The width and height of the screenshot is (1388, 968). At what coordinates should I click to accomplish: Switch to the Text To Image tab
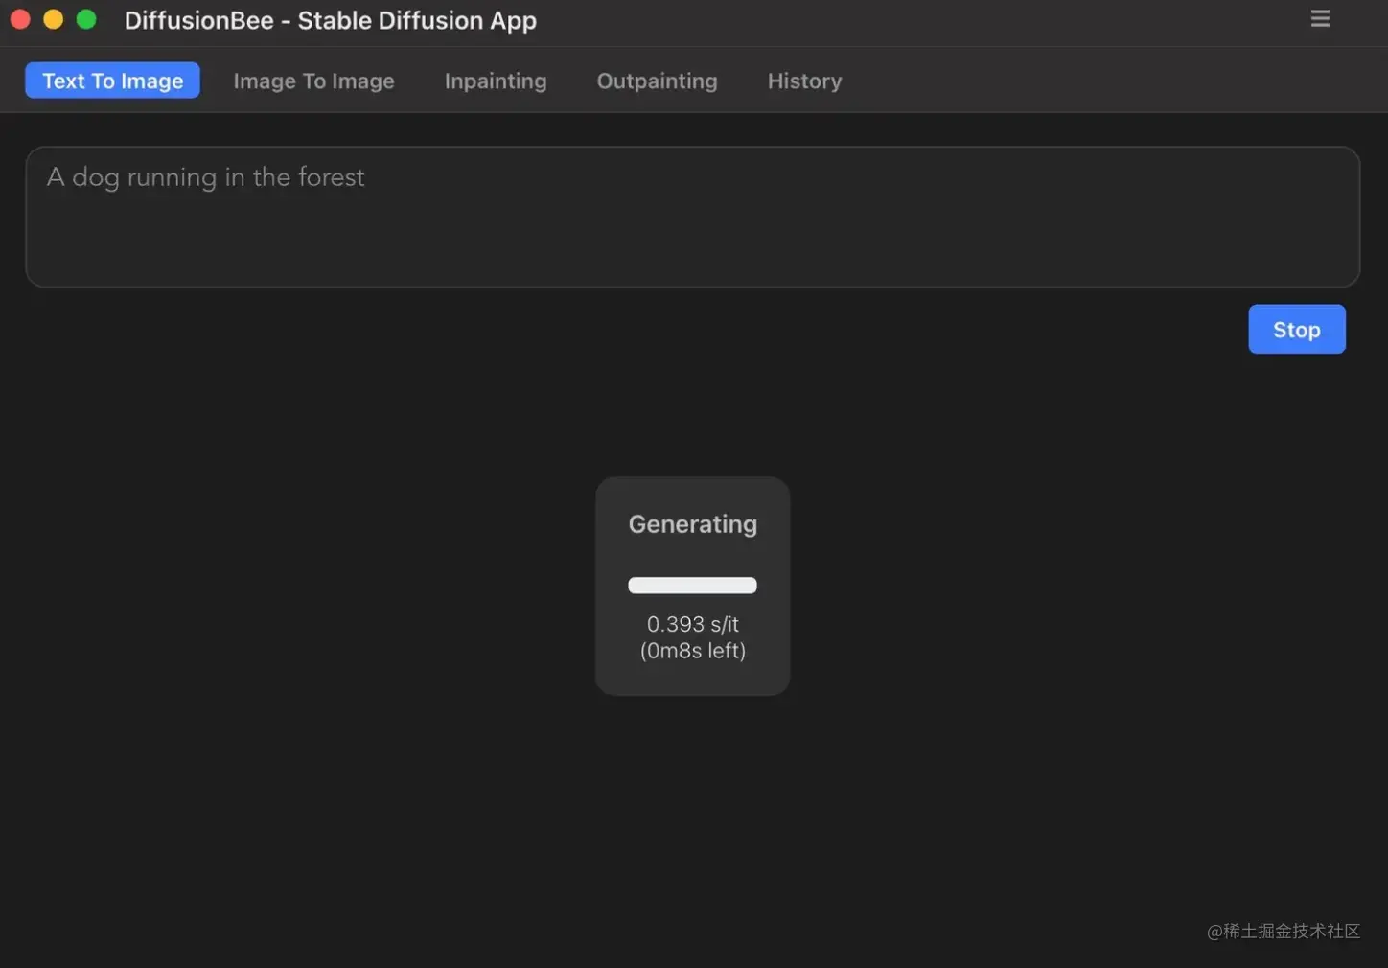[112, 81]
